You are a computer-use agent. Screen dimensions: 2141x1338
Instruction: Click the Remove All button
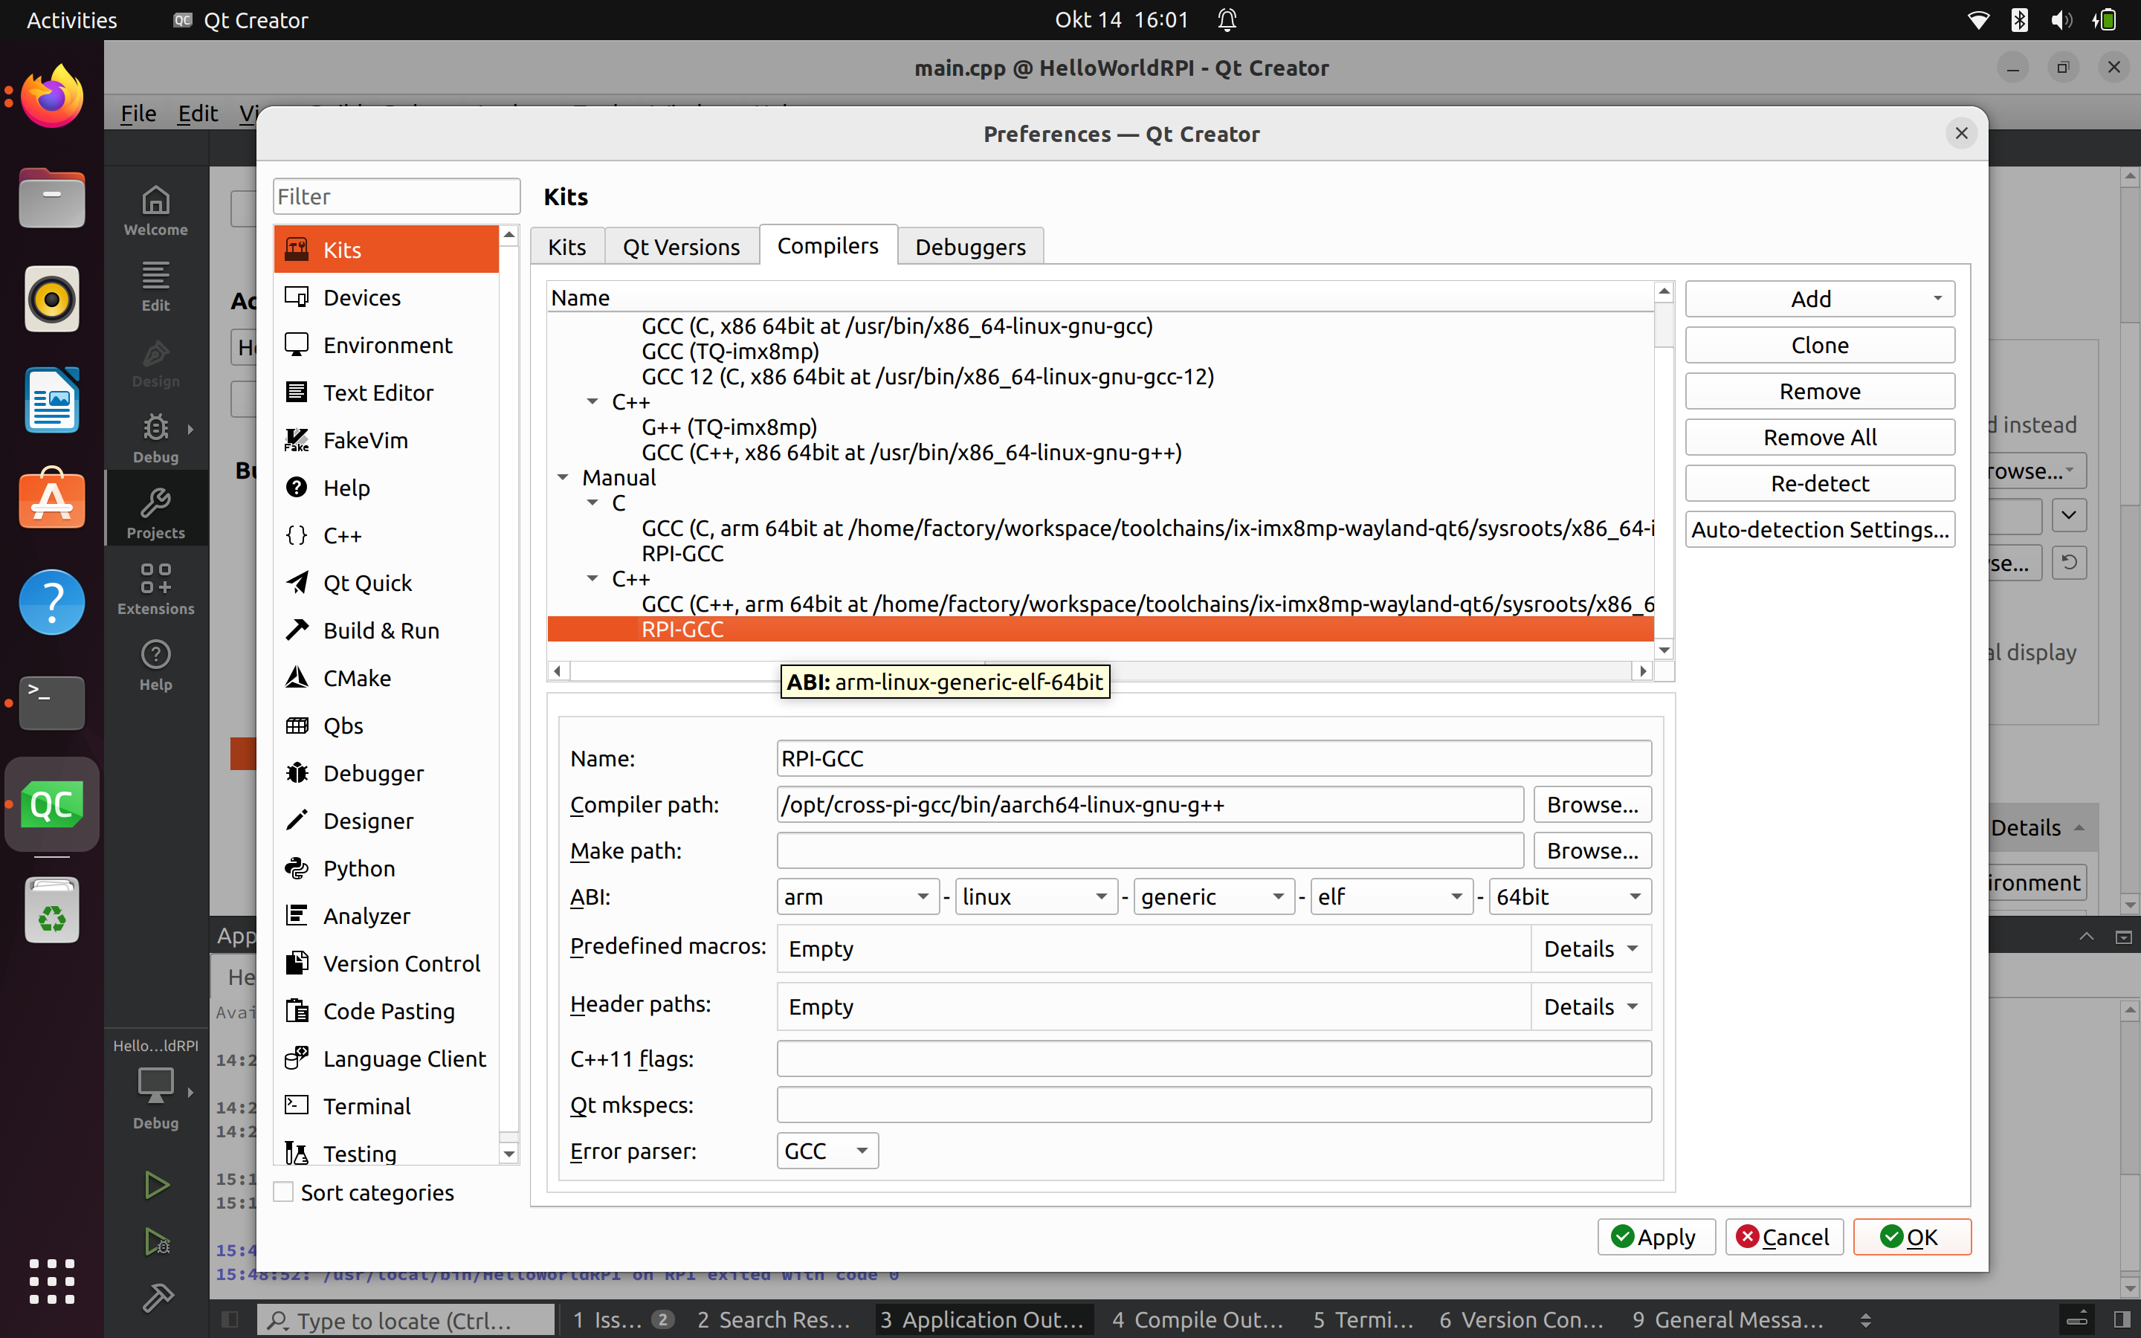point(1820,437)
